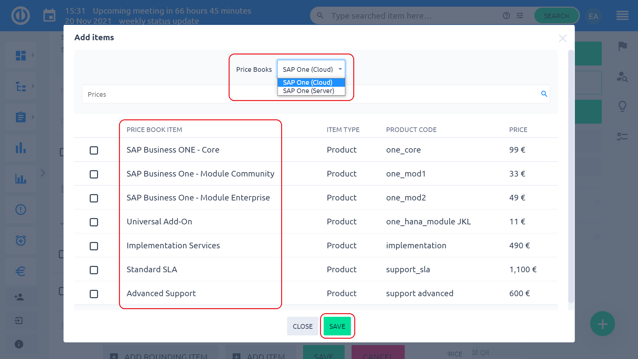Check the Advanced Support item
Viewport: 638px width, 359px height.
94,294
